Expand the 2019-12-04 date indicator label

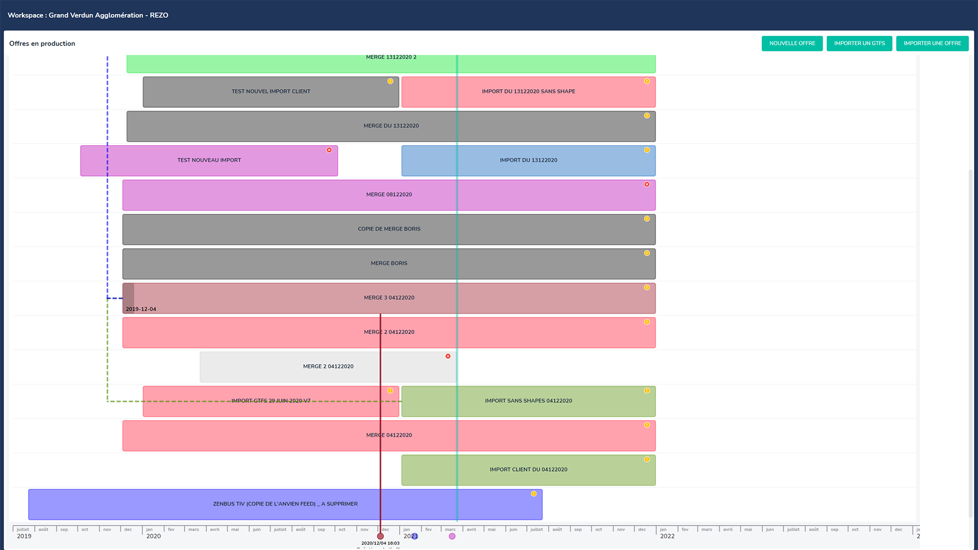click(x=141, y=308)
